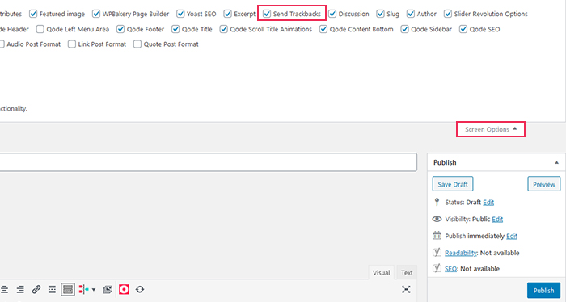Edit the post Visibility setting
566x302 pixels.
[x=497, y=219]
